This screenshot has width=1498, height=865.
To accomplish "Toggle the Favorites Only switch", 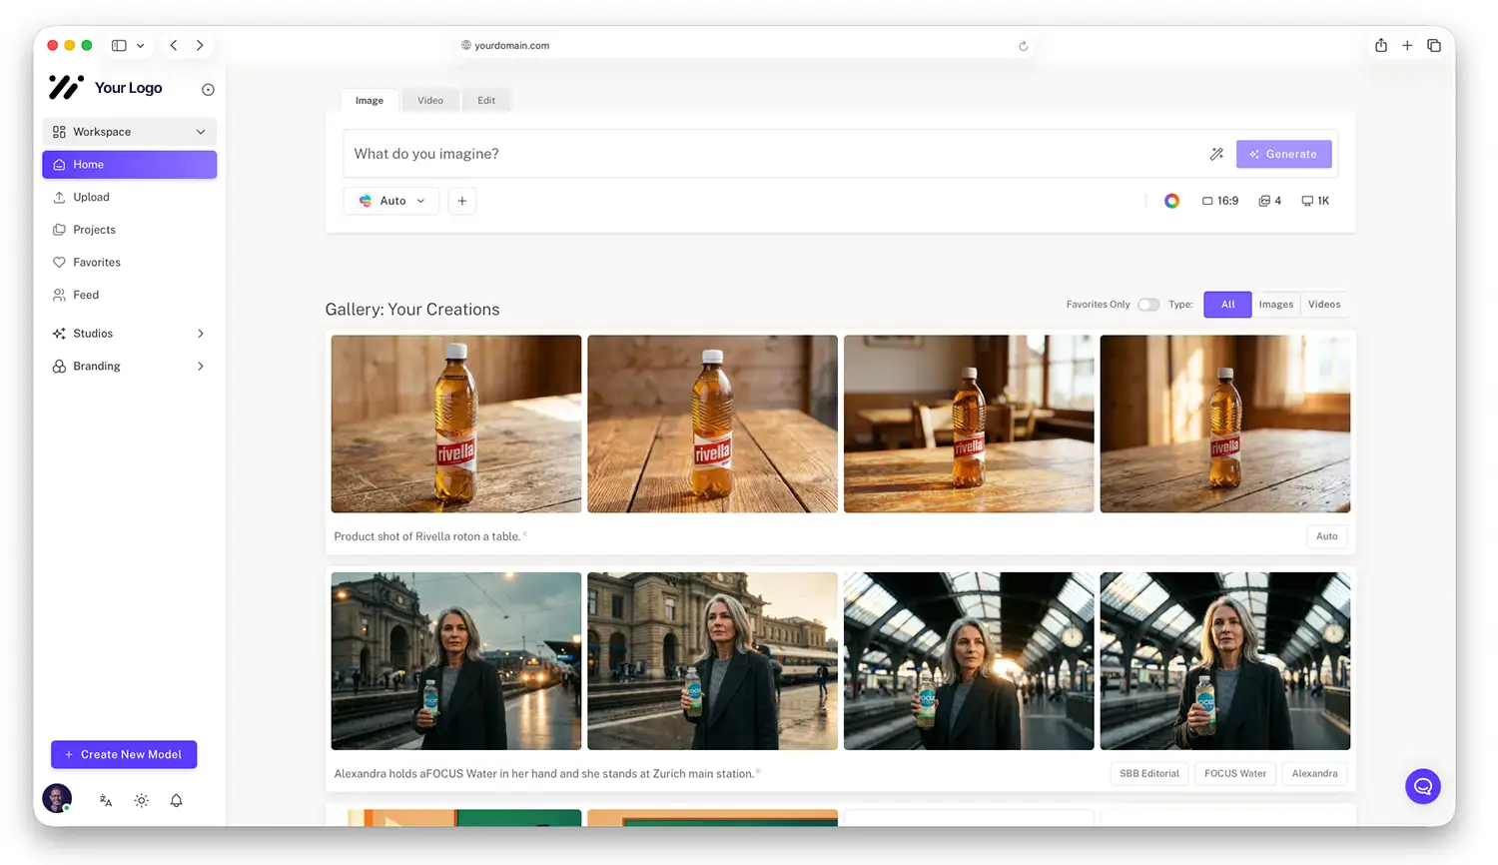I will (x=1148, y=305).
